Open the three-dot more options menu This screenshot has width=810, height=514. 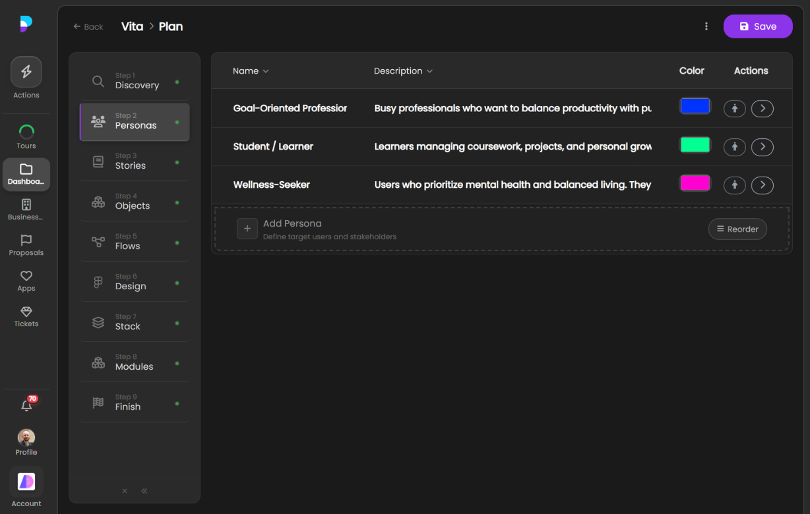(706, 26)
